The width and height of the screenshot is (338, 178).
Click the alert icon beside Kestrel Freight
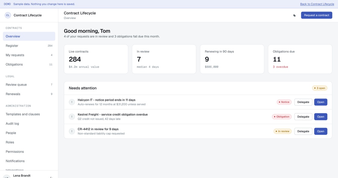[x=72, y=117]
